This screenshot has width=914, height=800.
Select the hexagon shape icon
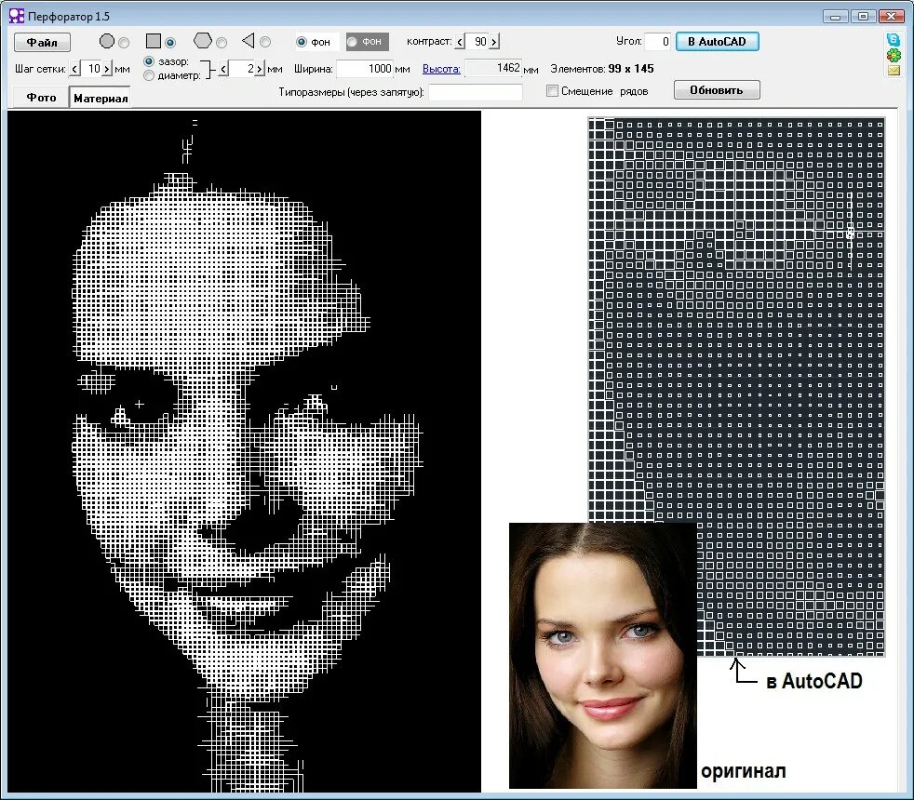[x=202, y=40]
